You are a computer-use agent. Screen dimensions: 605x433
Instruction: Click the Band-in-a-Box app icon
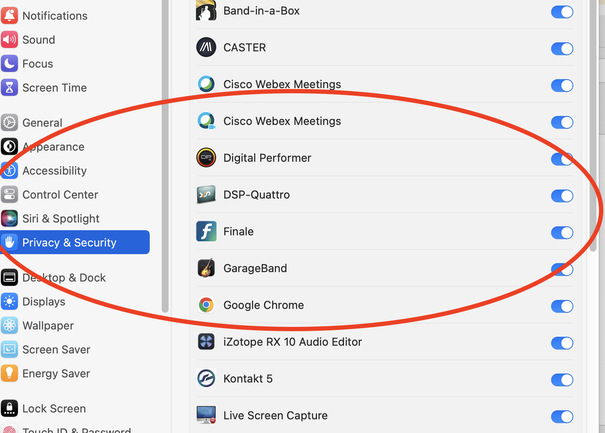point(206,10)
